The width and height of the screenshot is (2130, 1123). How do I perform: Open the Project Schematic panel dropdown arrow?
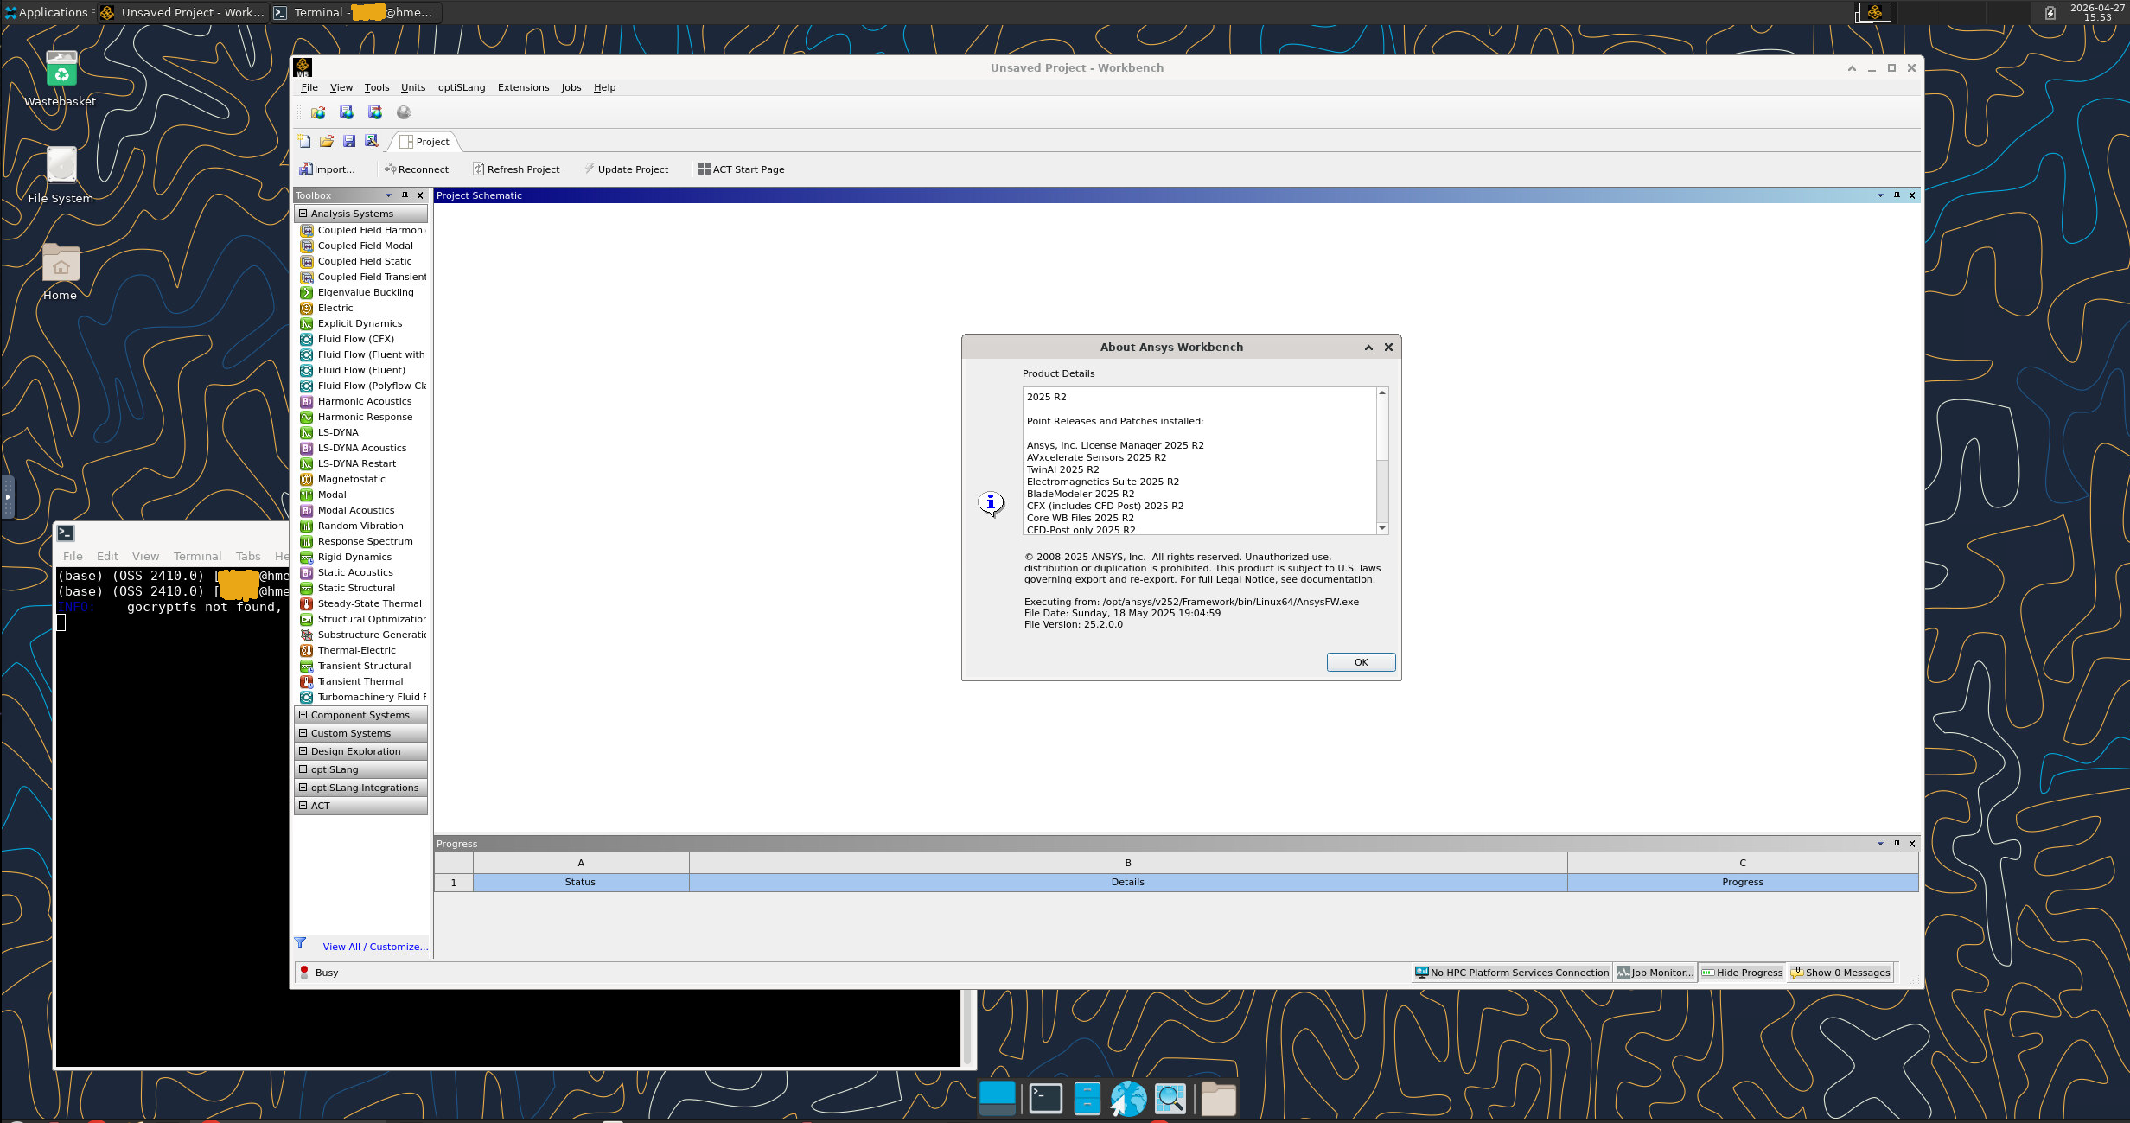1880,195
